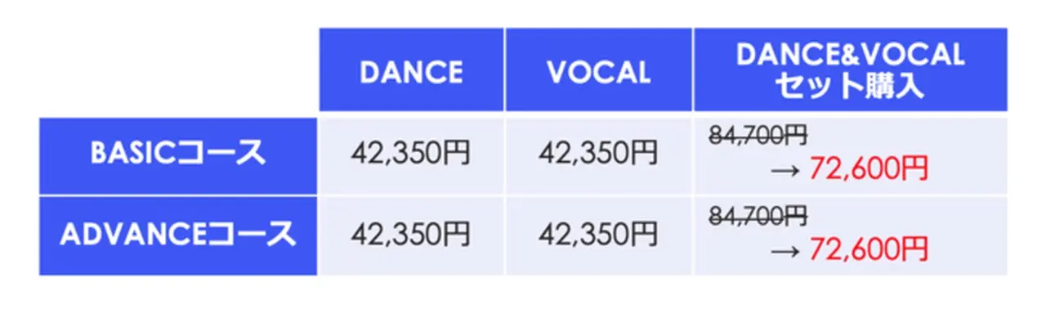Image resolution: width=1046 pixels, height=314 pixels.
Task: Click the DANCE&VOCAL text in header
Action: click(x=850, y=55)
